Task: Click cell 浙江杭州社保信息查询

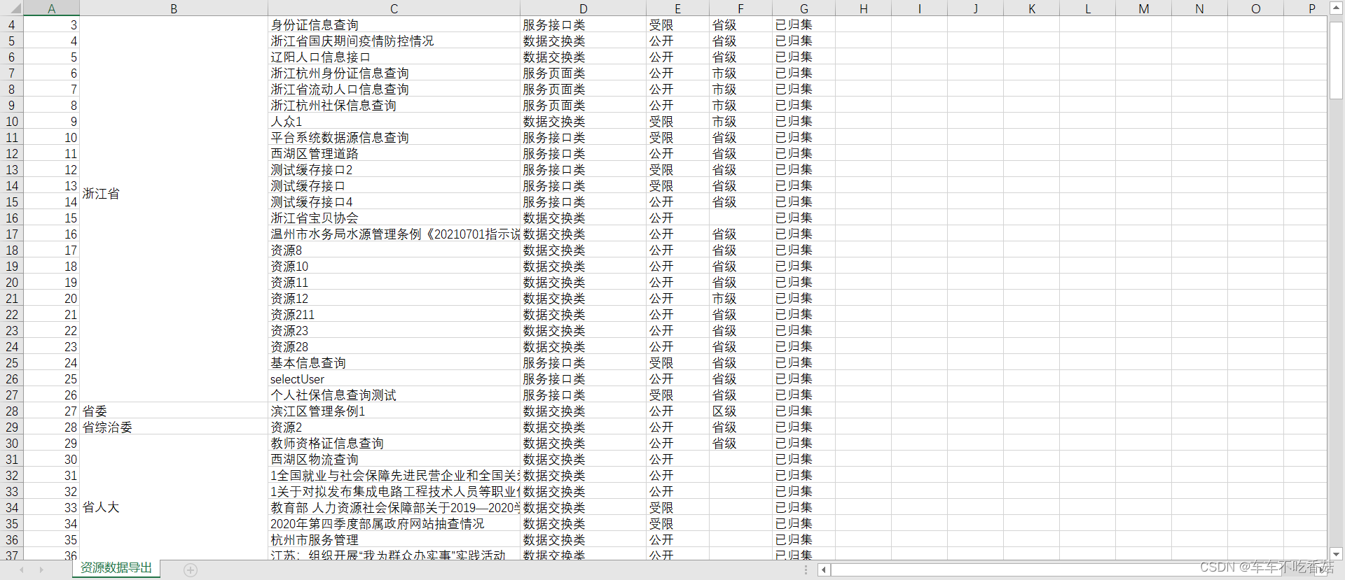Action: tap(394, 105)
